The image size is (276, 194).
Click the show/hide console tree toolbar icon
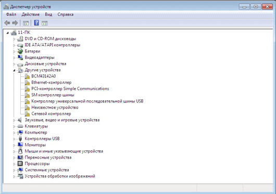26,23
